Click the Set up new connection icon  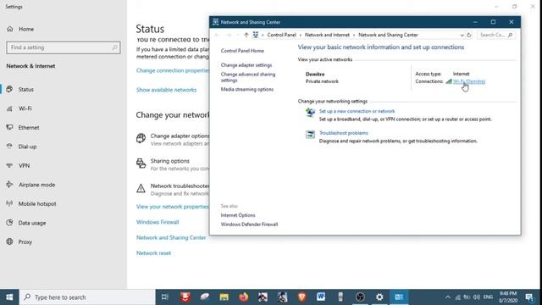click(310, 113)
